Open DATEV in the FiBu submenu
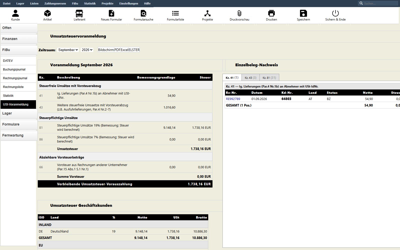Viewport: 400px width, 250px height. (18, 61)
